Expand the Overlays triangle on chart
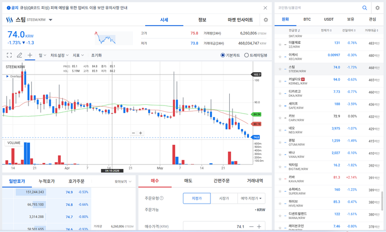This screenshot has height=232, width=386. coord(7,77)
